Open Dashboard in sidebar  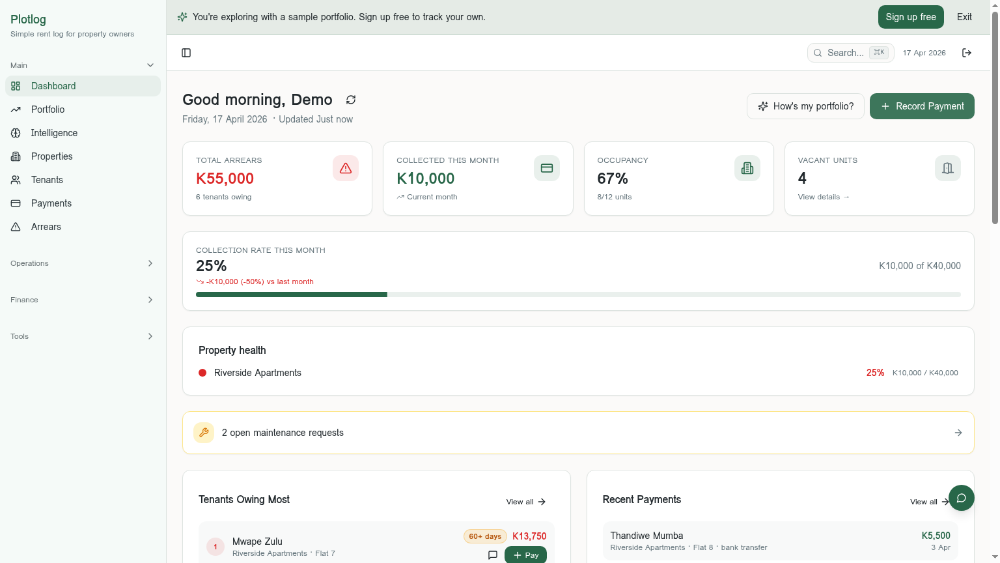coord(83,86)
